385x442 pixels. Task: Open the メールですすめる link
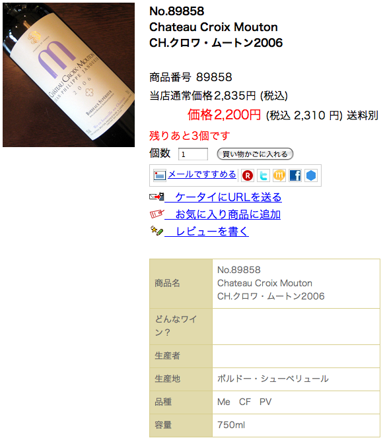(x=202, y=174)
